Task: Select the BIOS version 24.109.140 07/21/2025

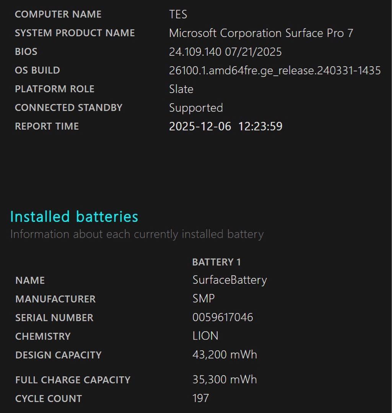Action: point(225,52)
